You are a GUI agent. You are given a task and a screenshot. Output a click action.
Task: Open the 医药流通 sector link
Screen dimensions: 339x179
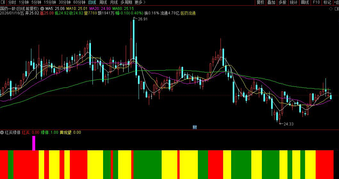pyautogui.click(x=188, y=13)
